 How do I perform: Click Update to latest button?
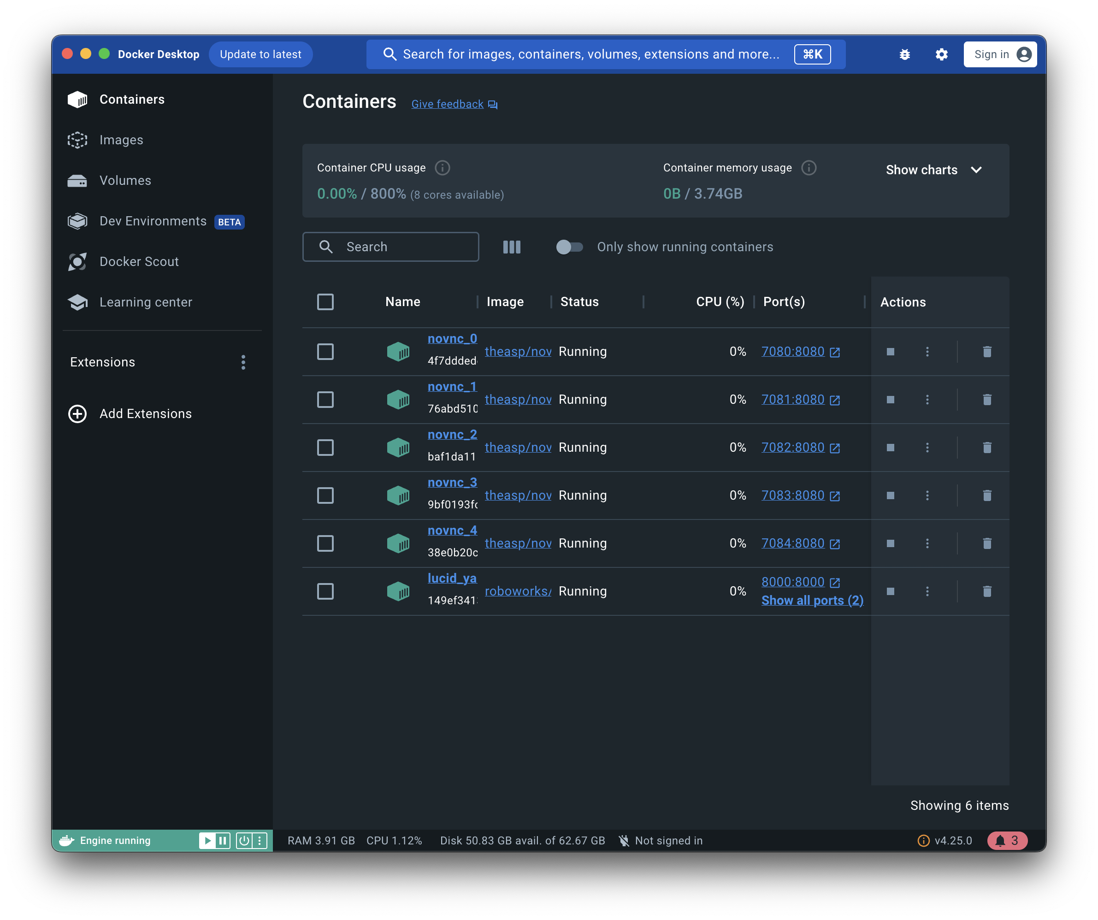260,54
